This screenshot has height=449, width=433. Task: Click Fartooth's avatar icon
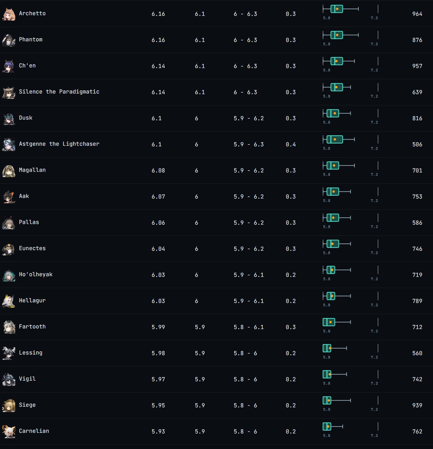[x=9, y=327]
